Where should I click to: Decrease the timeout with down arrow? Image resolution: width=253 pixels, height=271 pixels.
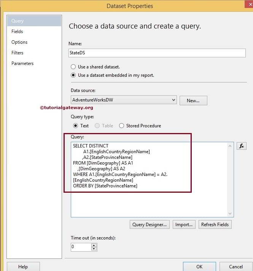[x=94, y=249]
